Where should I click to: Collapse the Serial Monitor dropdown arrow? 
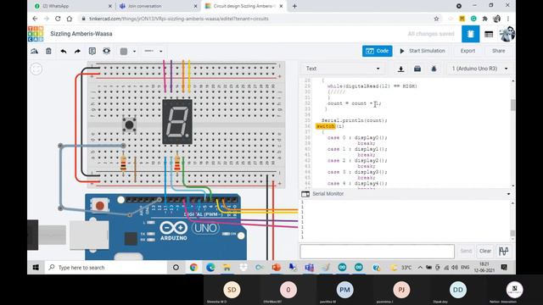pos(508,194)
